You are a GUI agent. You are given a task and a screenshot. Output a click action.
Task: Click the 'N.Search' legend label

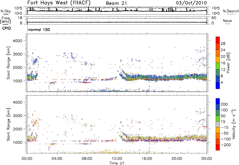click(x=231, y=11)
